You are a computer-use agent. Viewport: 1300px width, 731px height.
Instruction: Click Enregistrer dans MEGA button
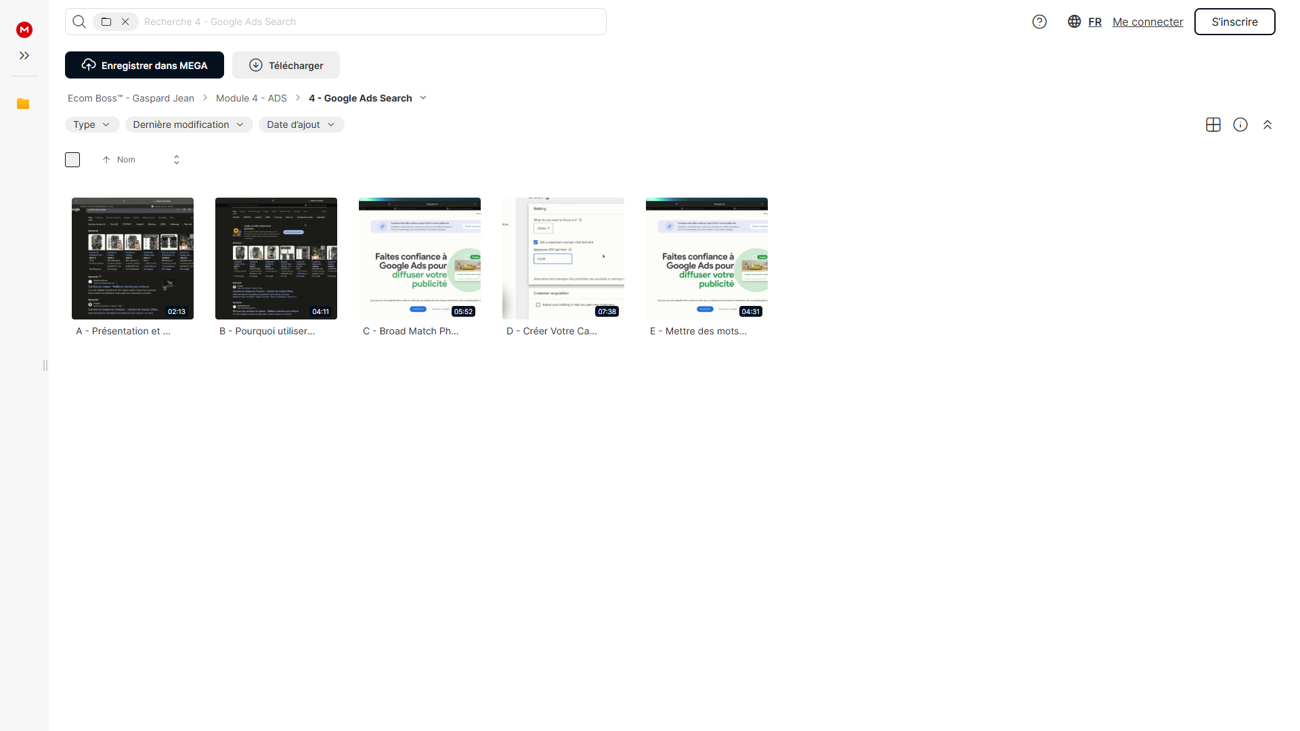click(144, 65)
